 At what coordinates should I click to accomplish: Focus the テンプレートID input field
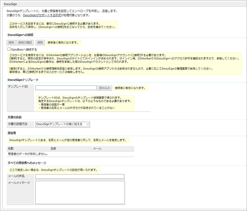click(66, 88)
